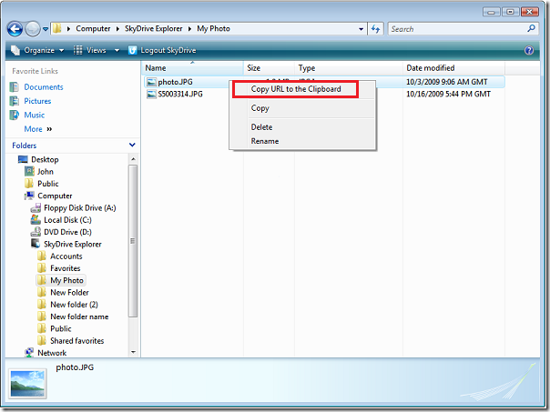Click the SkyDrive Explorer tree icon
This screenshot has width=550, height=412.
[x=36, y=244]
